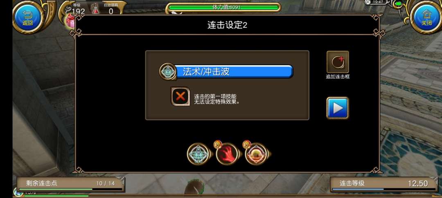Go to next combo with blue arrow
The height and width of the screenshot is (198, 442).
click(338, 108)
